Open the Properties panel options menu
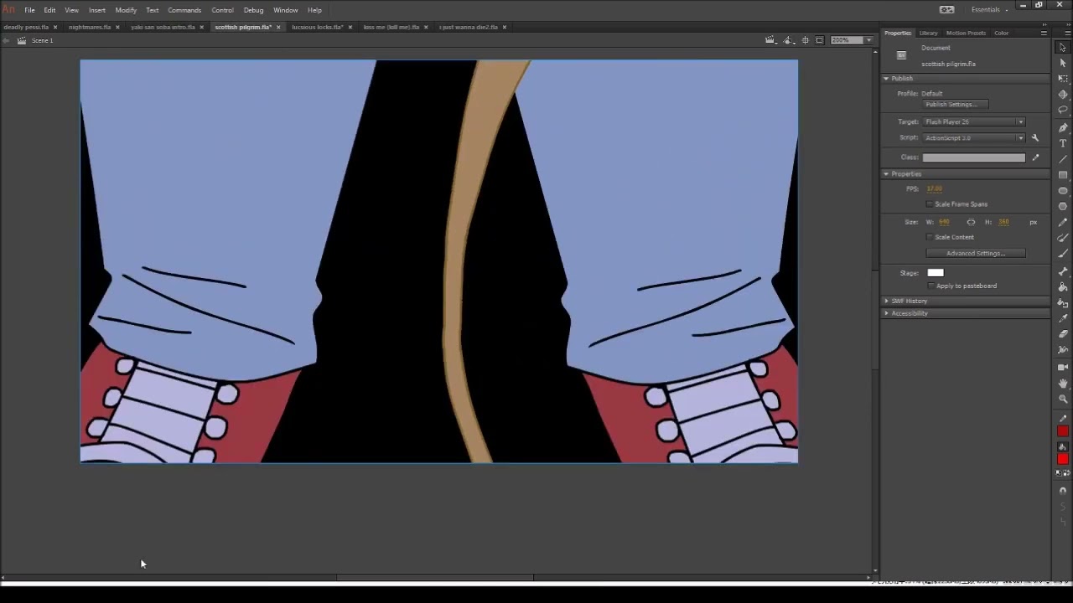The image size is (1073, 603). (x=1044, y=33)
